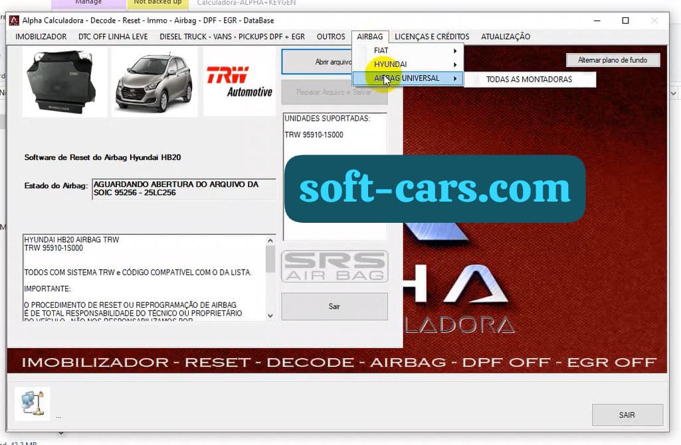Expand FIAT submenu arrow
Screen dimensions: 681x445
pyautogui.click(x=454, y=51)
